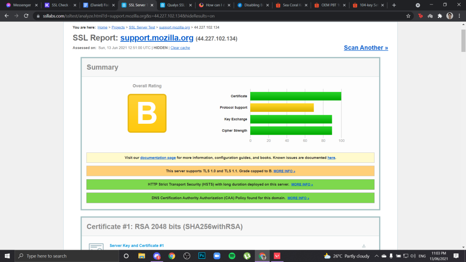The height and width of the screenshot is (262, 466).
Task: Click Scan Another link
Action: pyautogui.click(x=366, y=48)
